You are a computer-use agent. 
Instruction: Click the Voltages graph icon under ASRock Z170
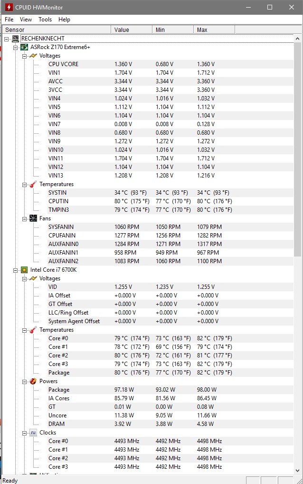click(x=33, y=56)
